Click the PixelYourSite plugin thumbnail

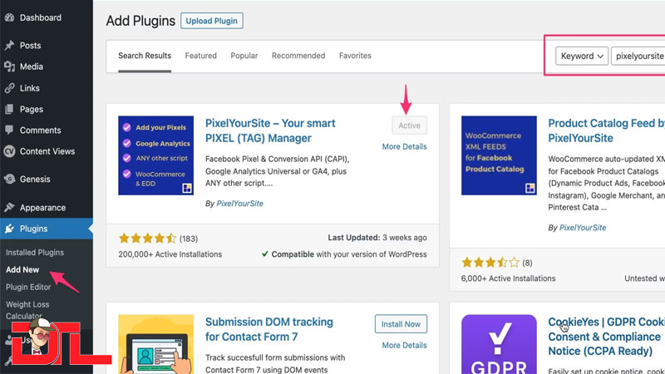pos(156,155)
